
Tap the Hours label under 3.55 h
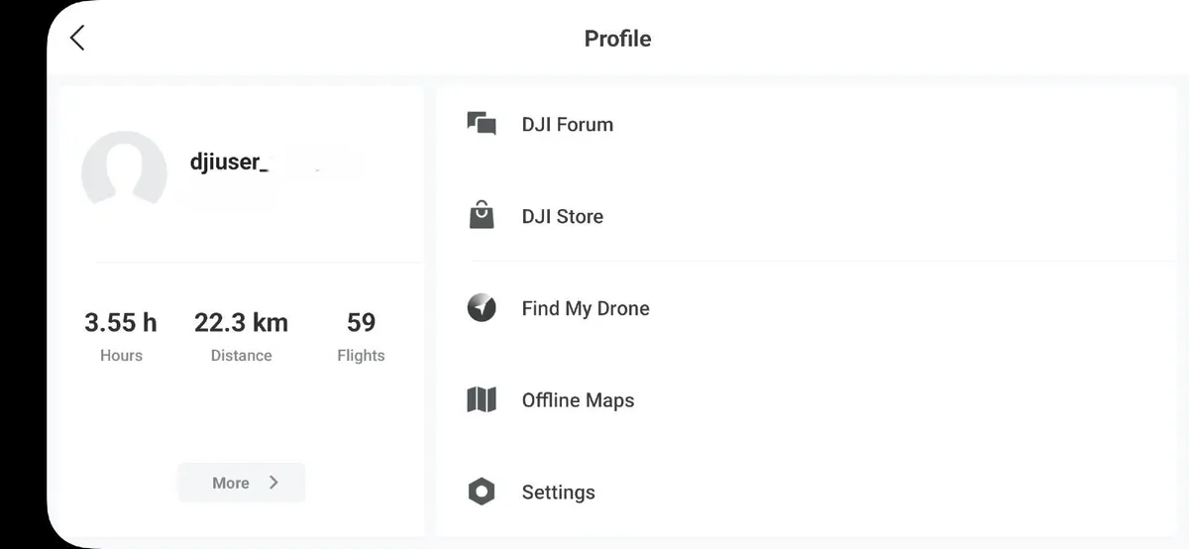coord(121,355)
